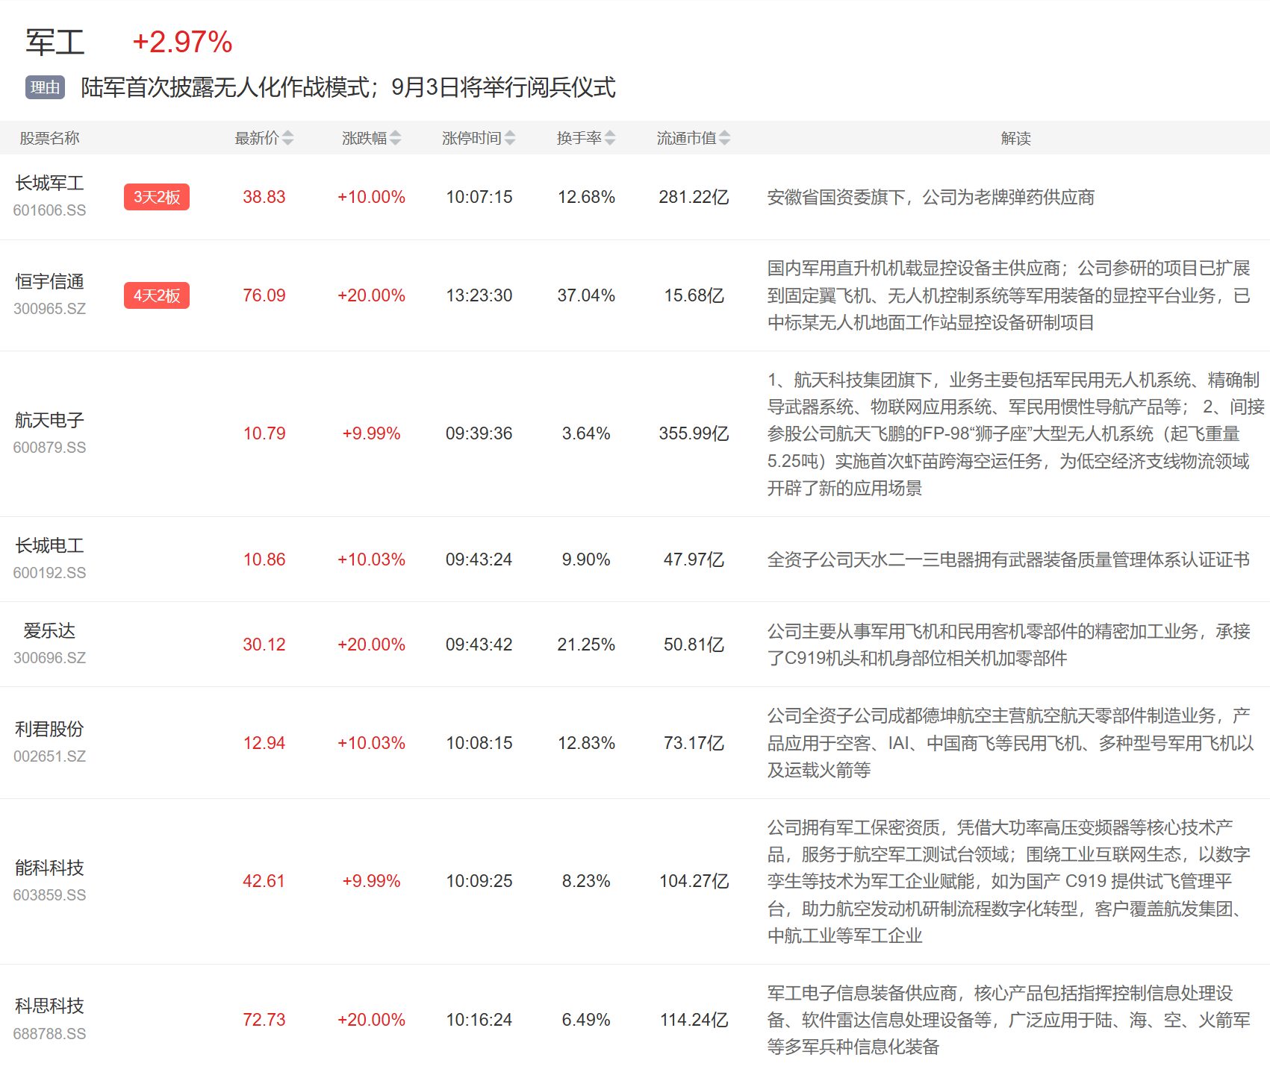
Task: View 利君股份 stock details
Action: point(49,730)
